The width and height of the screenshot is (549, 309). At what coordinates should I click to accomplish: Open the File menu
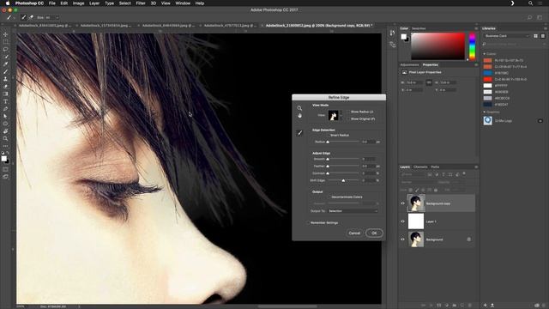(x=51, y=3)
